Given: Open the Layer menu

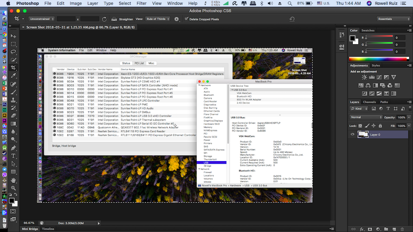Looking at the screenshot, I should [92, 3].
